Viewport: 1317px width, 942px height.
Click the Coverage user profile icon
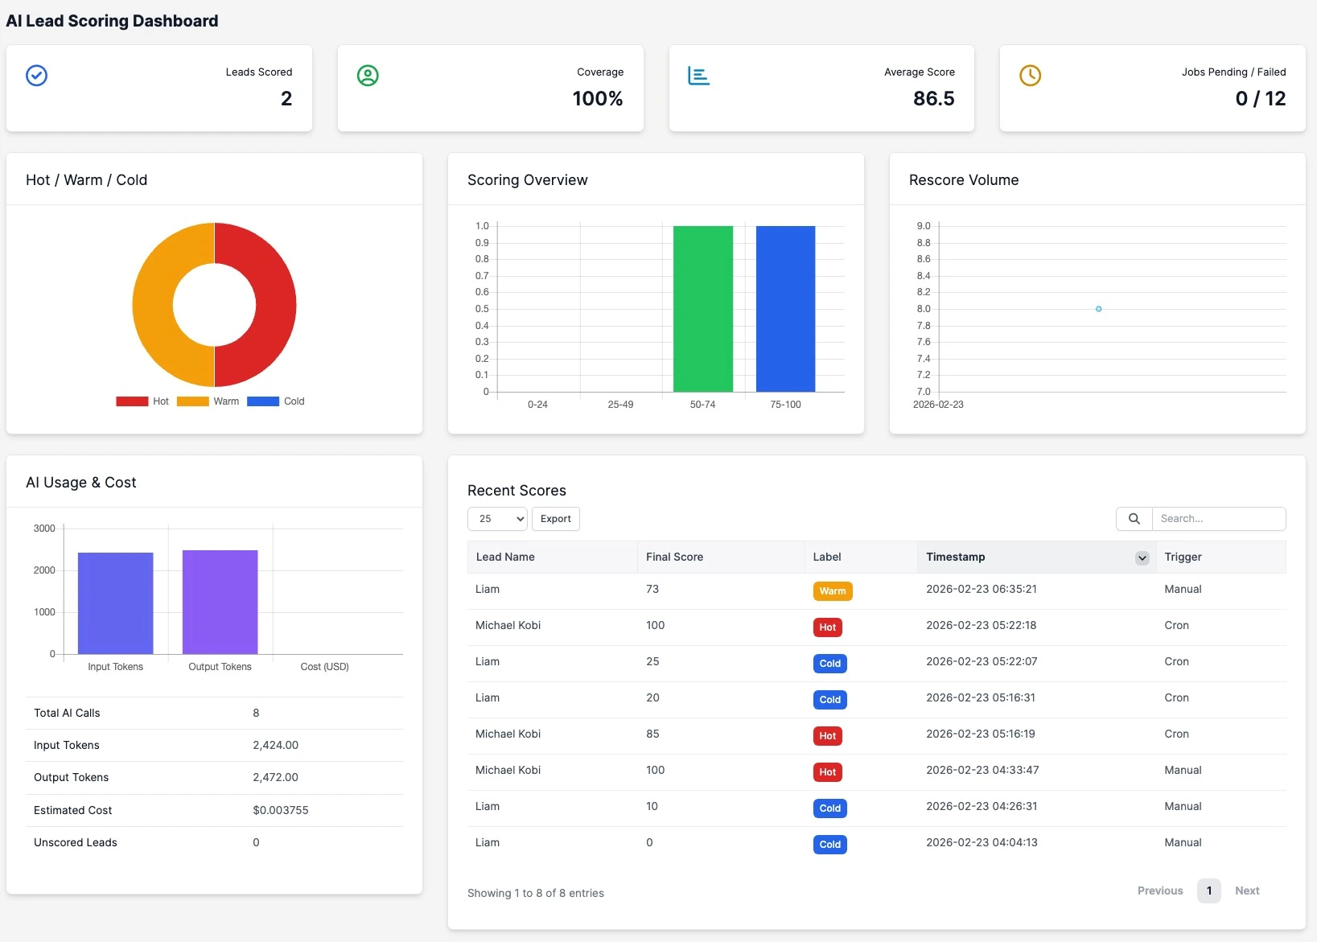[x=368, y=76]
